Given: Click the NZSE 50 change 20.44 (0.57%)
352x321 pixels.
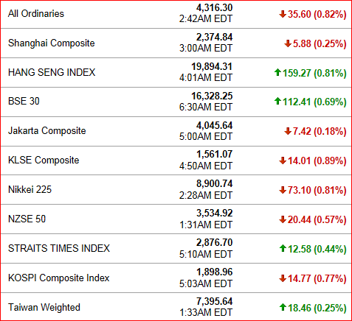Looking at the screenshot, I should [x=317, y=219].
